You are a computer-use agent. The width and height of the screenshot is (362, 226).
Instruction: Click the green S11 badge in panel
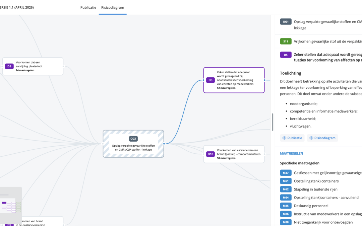286,42
